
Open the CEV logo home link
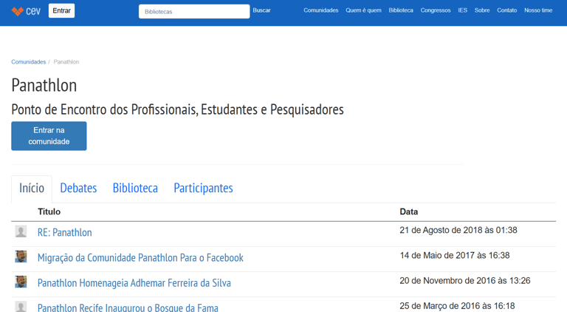(26, 11)
